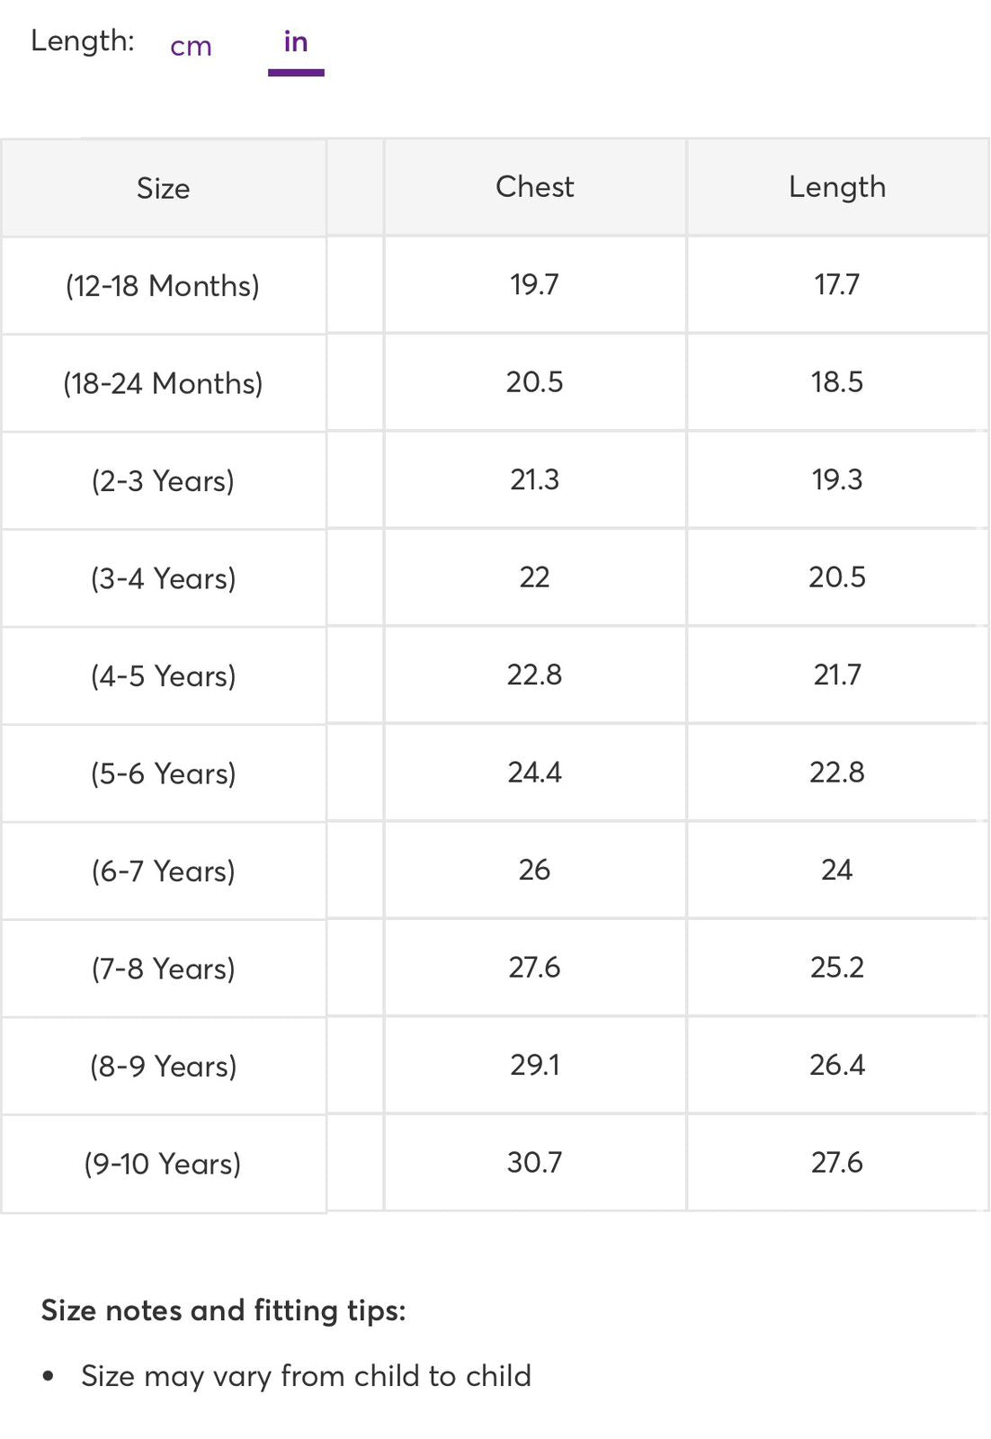
Task: Click the Size column header
Action: click(163, 189)
